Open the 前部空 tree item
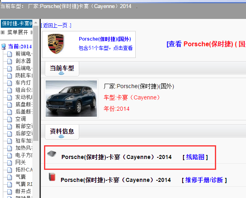This screenshot has width=246, height=198. pyautogui.click(x=24, y=126)
